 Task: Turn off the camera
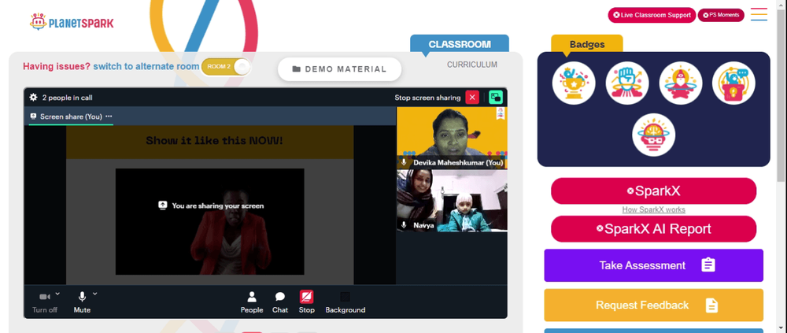pyautogui.click(x=45, y=302)
